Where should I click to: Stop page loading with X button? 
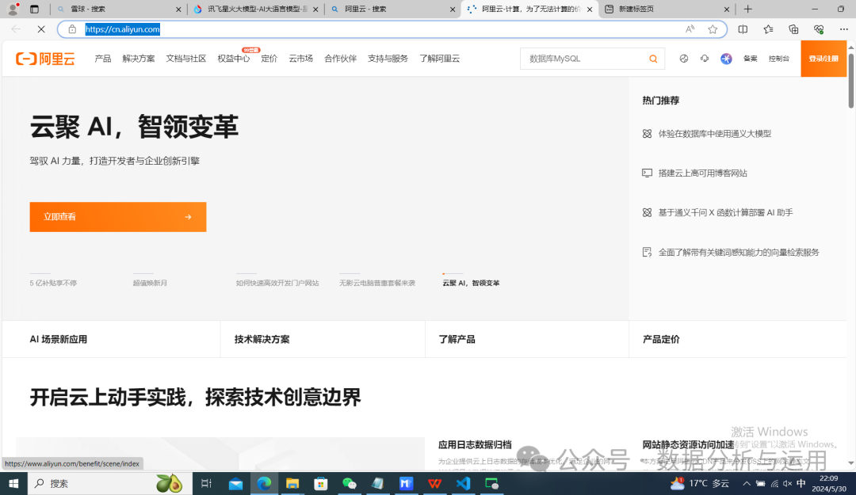click(41, 29)
